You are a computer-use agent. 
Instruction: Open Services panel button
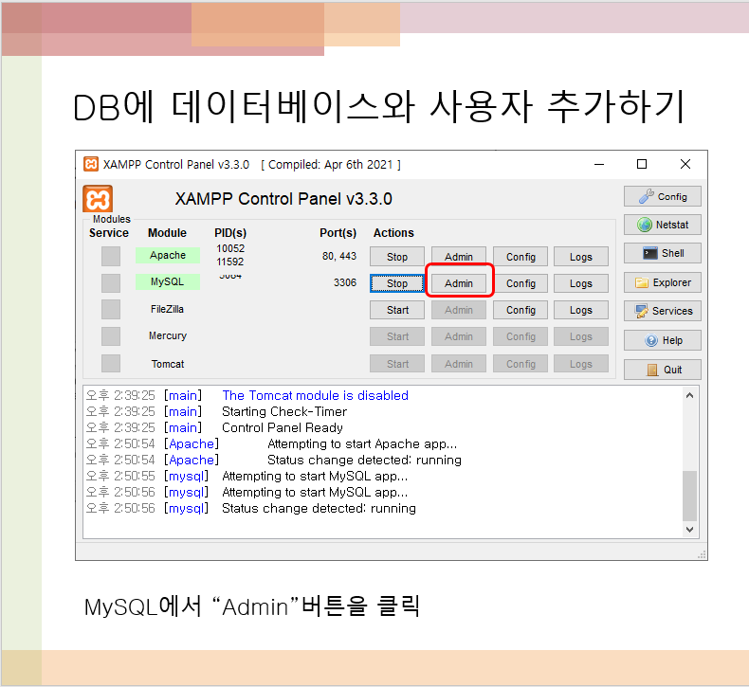pyautogui.click(x=662, y=311)
